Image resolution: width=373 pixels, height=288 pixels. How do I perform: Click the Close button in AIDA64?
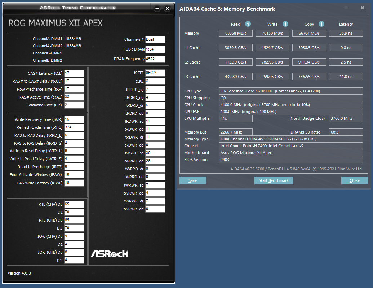point(355,180)
